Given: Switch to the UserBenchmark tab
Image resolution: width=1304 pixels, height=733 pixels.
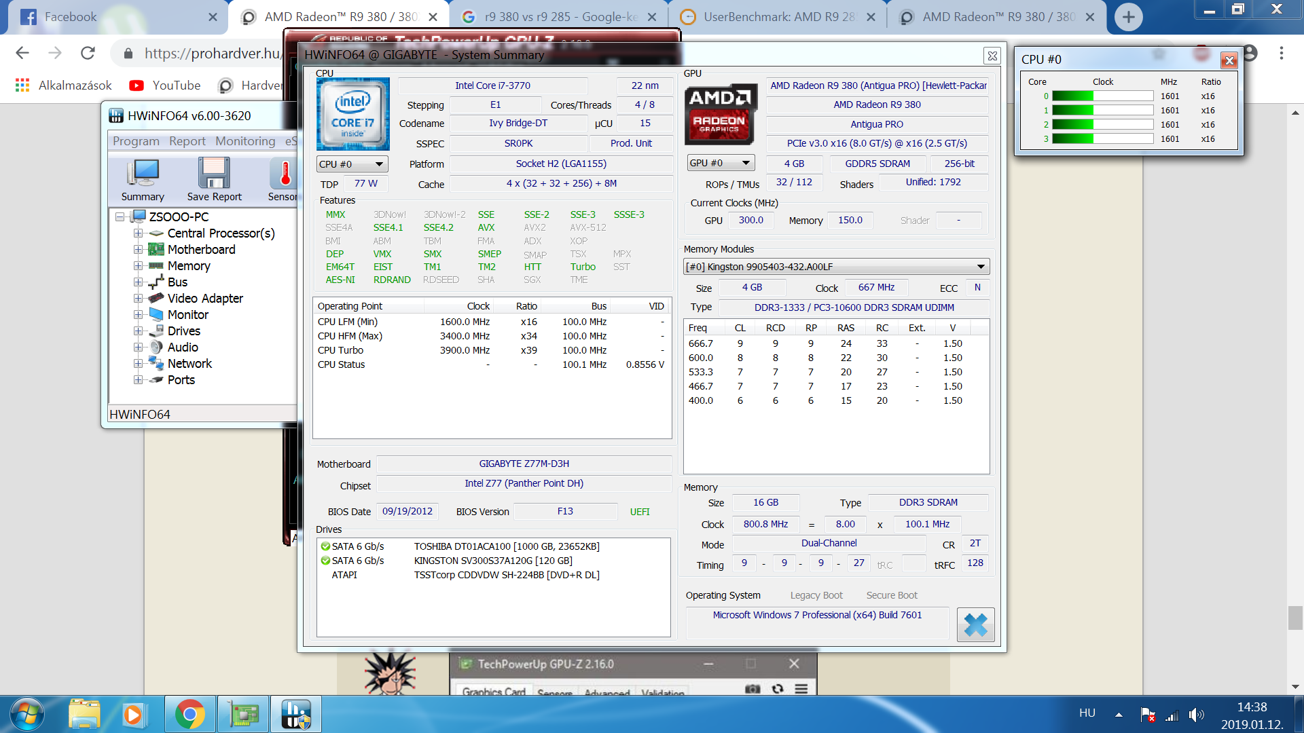Looking at the screenshot, I should (x=778, y=17).
